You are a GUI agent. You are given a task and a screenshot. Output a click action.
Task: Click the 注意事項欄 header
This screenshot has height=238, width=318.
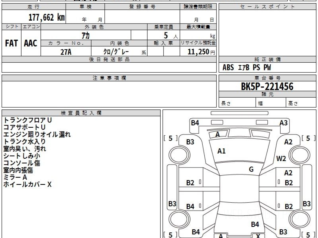click(x=109, y=78)
